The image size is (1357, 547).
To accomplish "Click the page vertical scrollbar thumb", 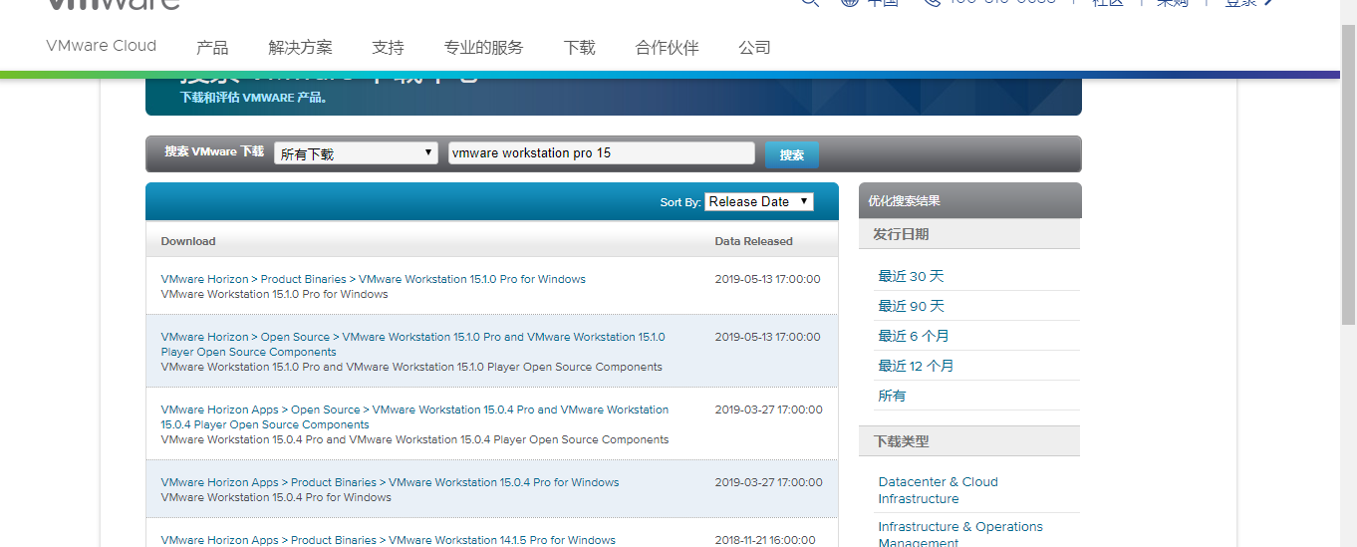I will (1348, 174).
